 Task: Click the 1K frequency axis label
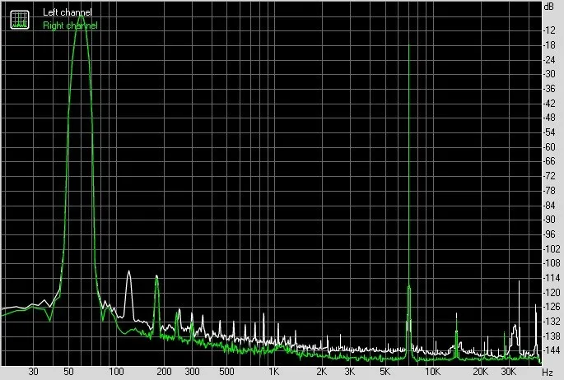coord(273,372)
